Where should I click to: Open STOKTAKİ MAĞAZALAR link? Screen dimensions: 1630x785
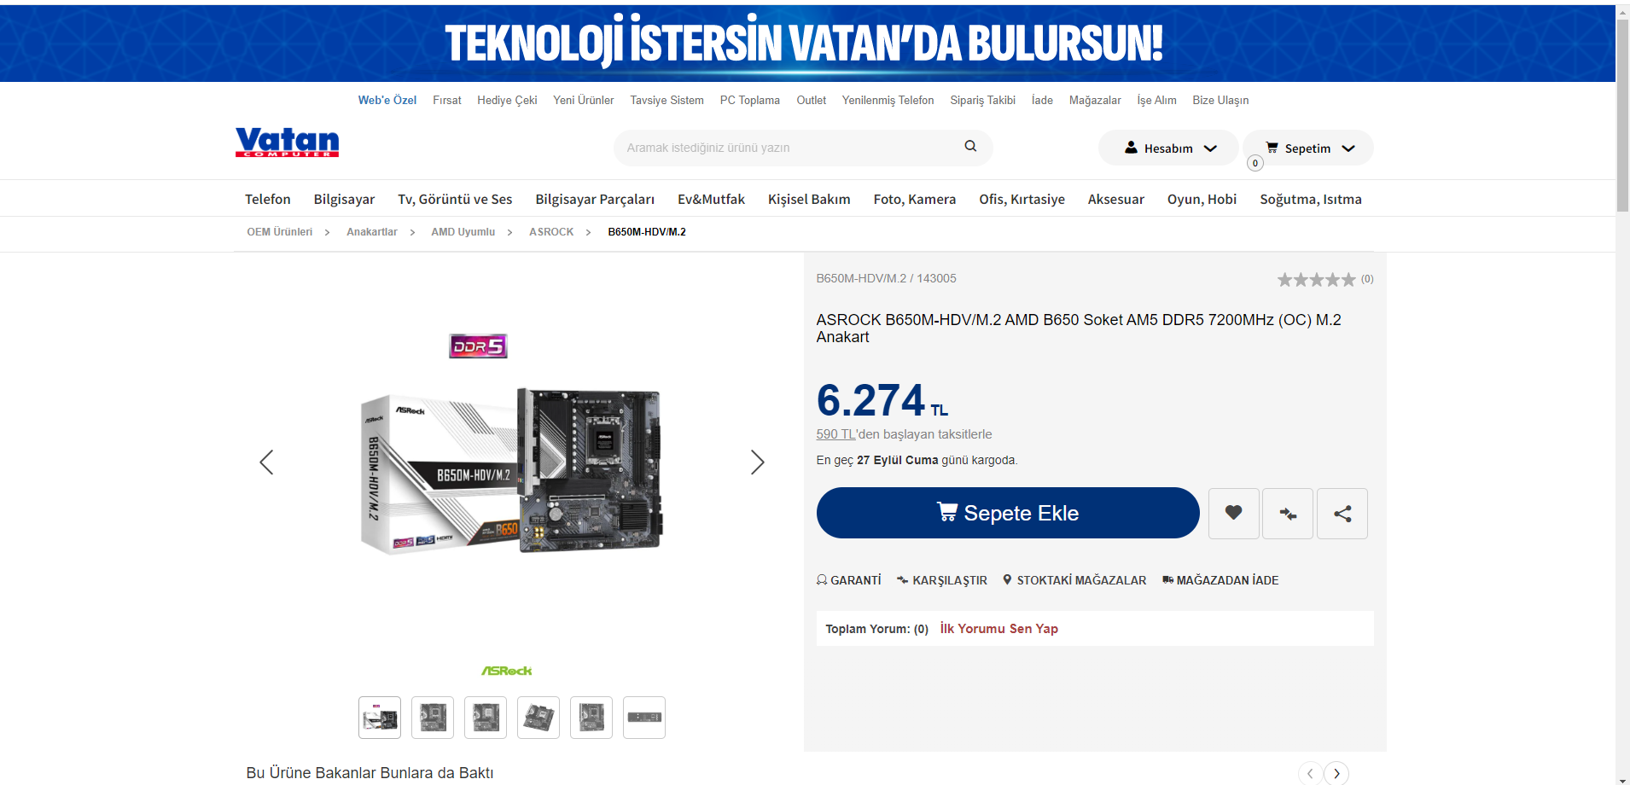(x=1074, y=580)
